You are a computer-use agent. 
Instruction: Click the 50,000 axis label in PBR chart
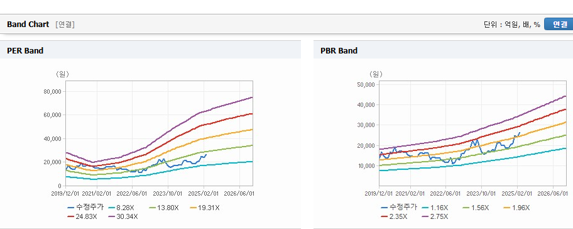pos(366,84)
